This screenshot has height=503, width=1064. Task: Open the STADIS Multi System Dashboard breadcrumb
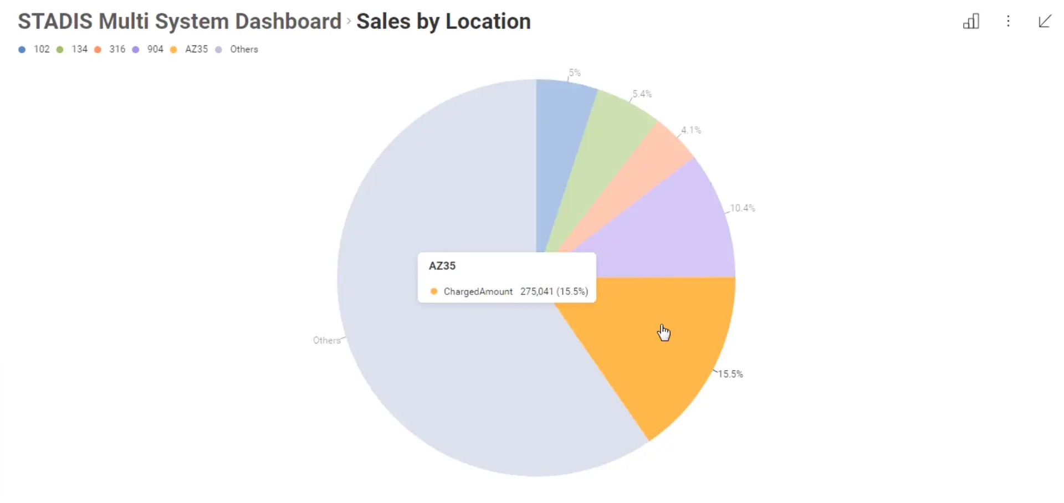click(178, 21)
